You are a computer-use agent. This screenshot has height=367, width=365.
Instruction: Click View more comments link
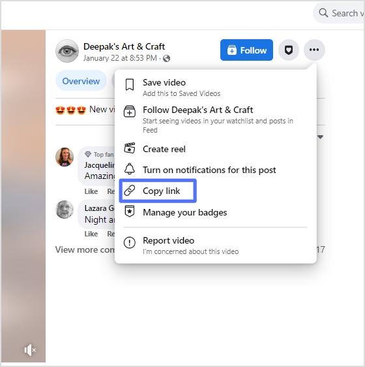click(x=85, y=249)
